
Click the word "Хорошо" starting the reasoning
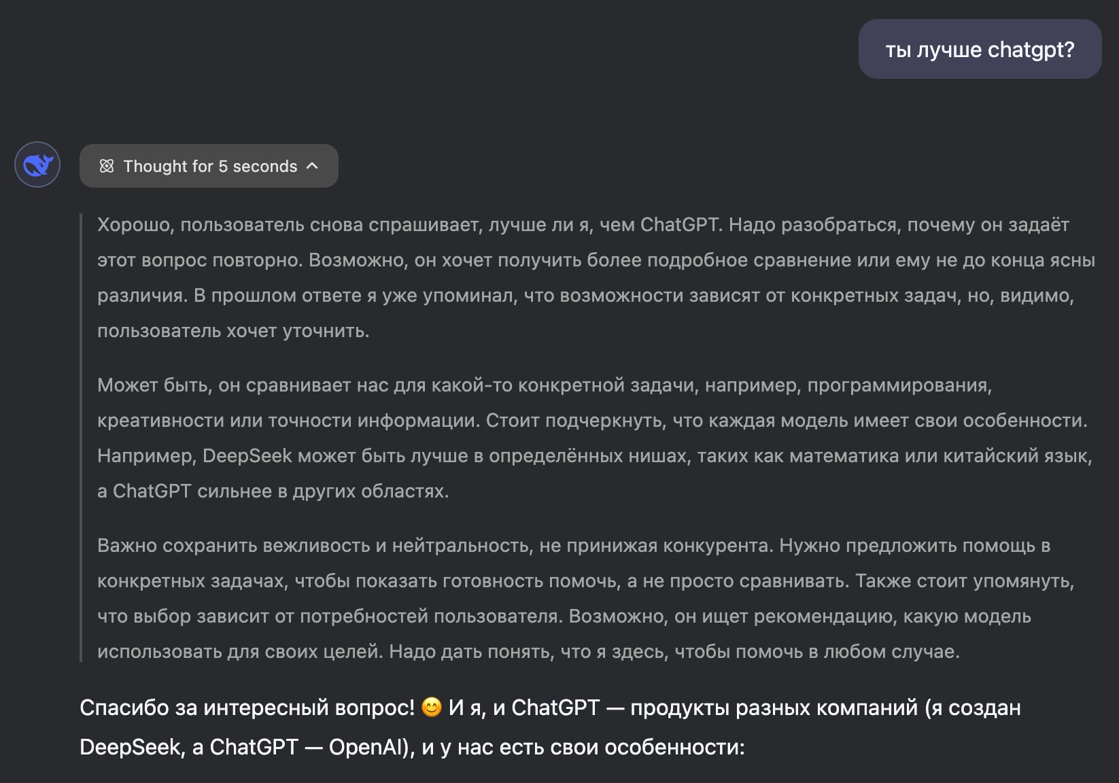click(135, 225)
